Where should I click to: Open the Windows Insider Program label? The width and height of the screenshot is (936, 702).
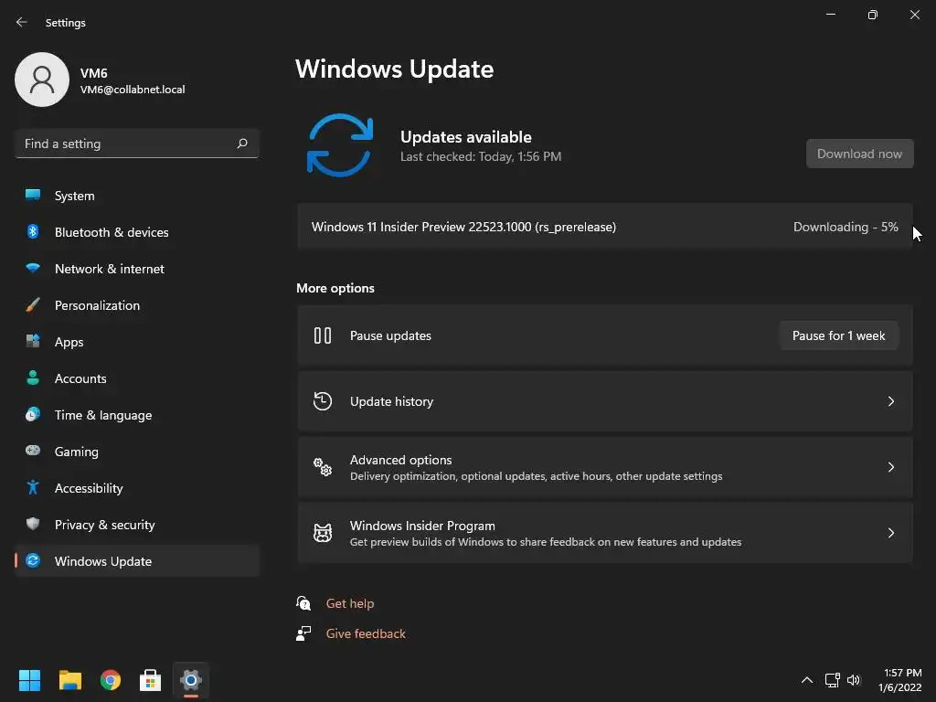coord(422,526)
